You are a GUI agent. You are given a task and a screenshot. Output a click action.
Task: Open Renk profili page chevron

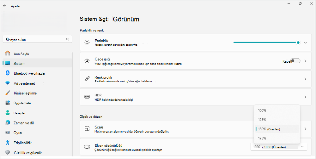point(306,79)
